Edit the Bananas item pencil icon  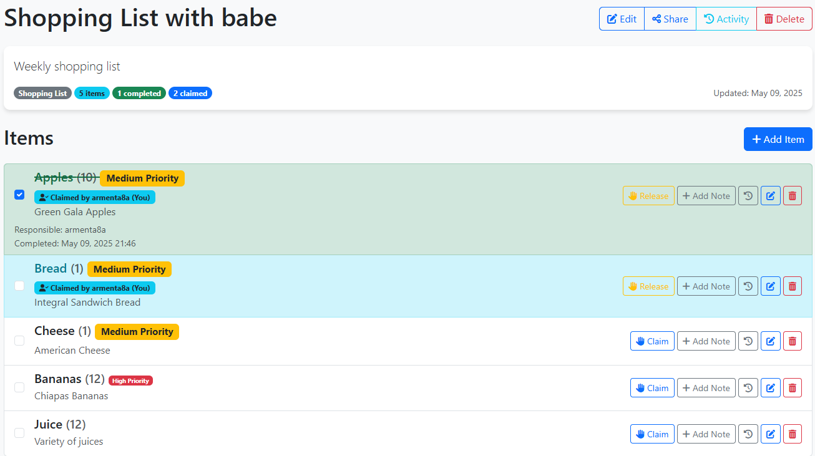pyautogui.click(x=771, y=388)
